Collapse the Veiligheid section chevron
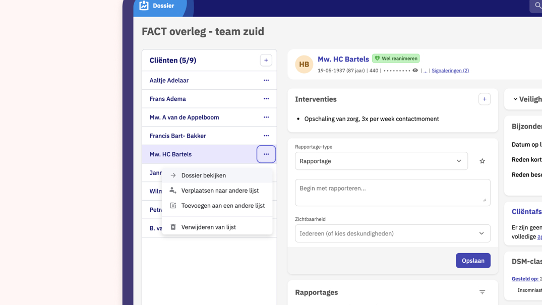The image size is (542, 305). coord(515,99)
